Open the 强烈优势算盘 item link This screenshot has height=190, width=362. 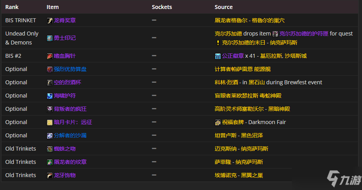tap(70, 69)
